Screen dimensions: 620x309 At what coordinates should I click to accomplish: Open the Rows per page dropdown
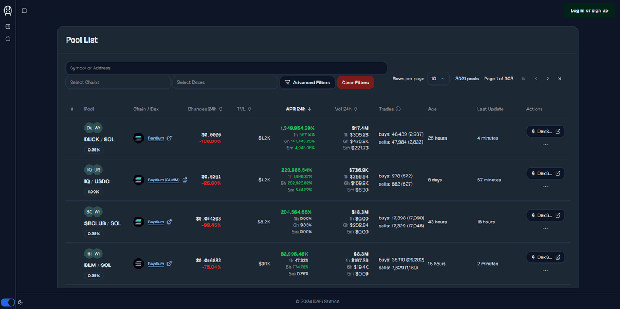[x=439, y=79]
